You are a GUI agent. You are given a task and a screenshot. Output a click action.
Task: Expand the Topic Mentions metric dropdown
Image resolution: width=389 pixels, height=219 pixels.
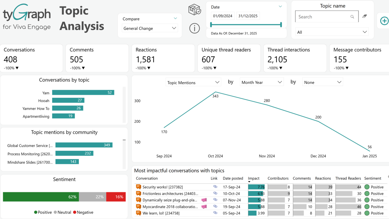193,82
